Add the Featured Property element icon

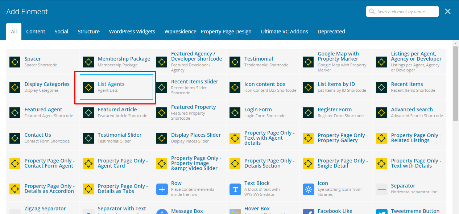162,113
